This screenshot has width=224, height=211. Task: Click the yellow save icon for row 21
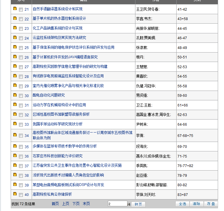[x=15, y=9]
